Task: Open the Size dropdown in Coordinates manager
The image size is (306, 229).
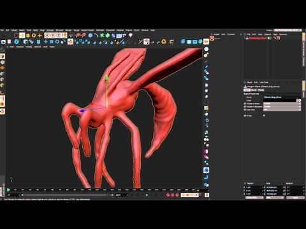Action: coord(275,197)
